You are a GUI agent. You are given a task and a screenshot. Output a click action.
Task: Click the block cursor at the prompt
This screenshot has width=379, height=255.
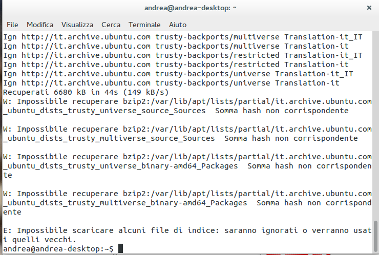[120, 249]
